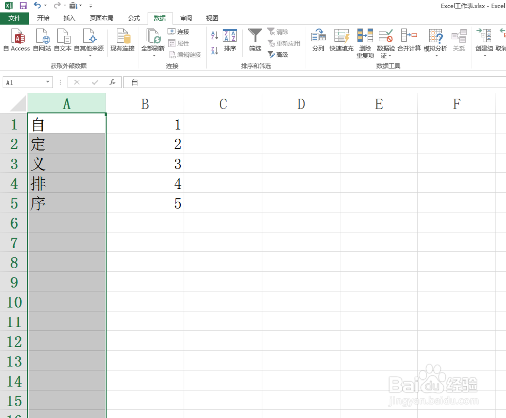Open the custom Sort (排序) dialog

230,40
